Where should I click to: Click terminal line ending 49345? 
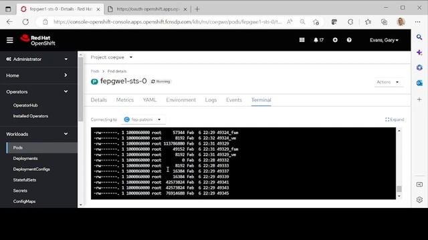point(161,193)
